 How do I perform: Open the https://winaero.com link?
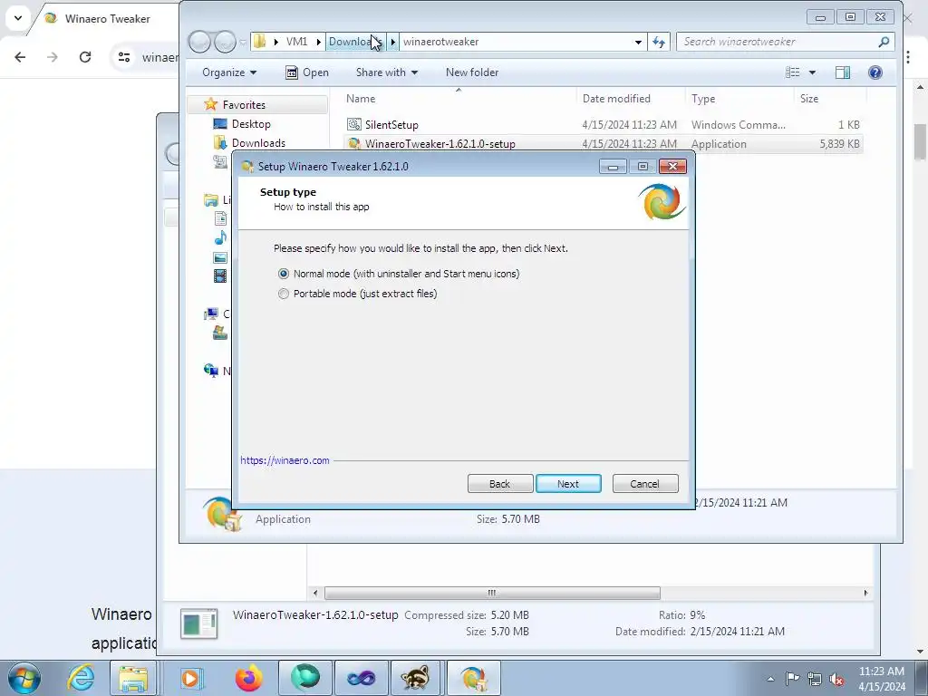pos(285,460)
